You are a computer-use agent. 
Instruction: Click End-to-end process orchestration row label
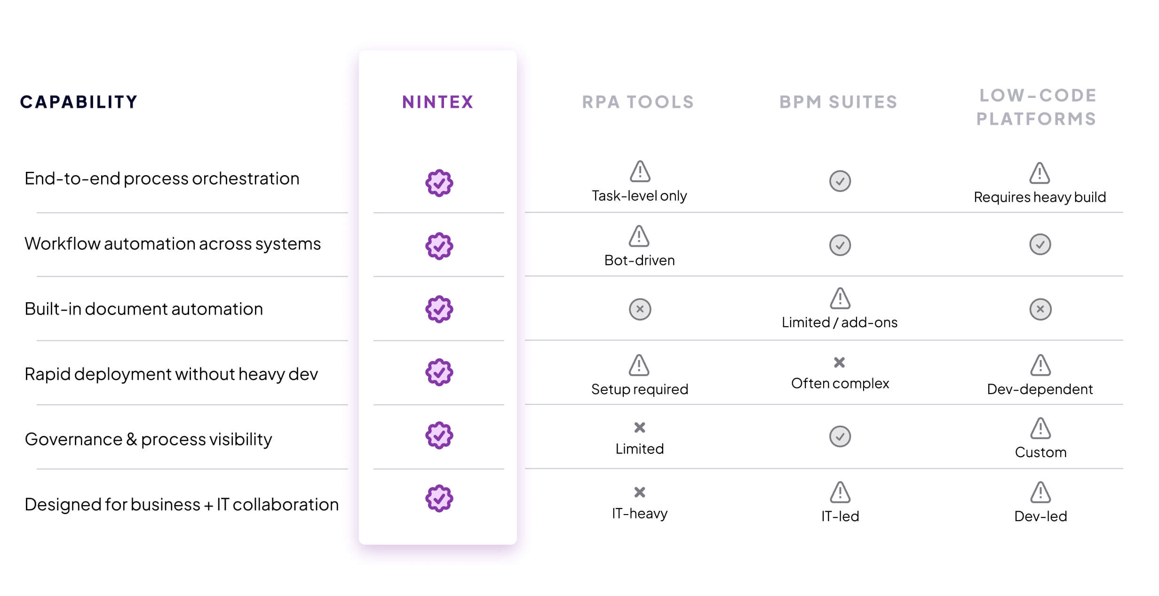coord(162,178)
